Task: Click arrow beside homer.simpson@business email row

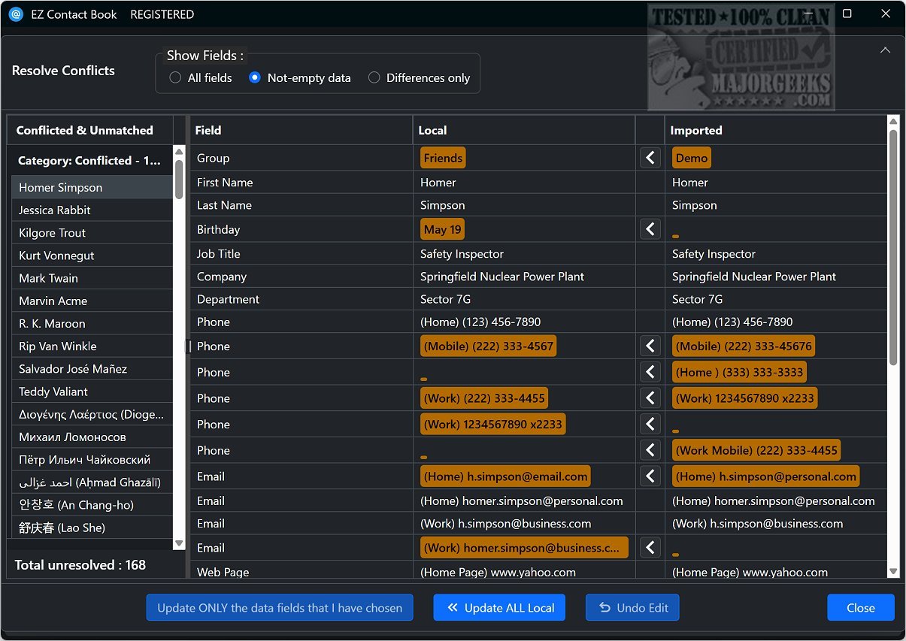Action: pos(650,548)
